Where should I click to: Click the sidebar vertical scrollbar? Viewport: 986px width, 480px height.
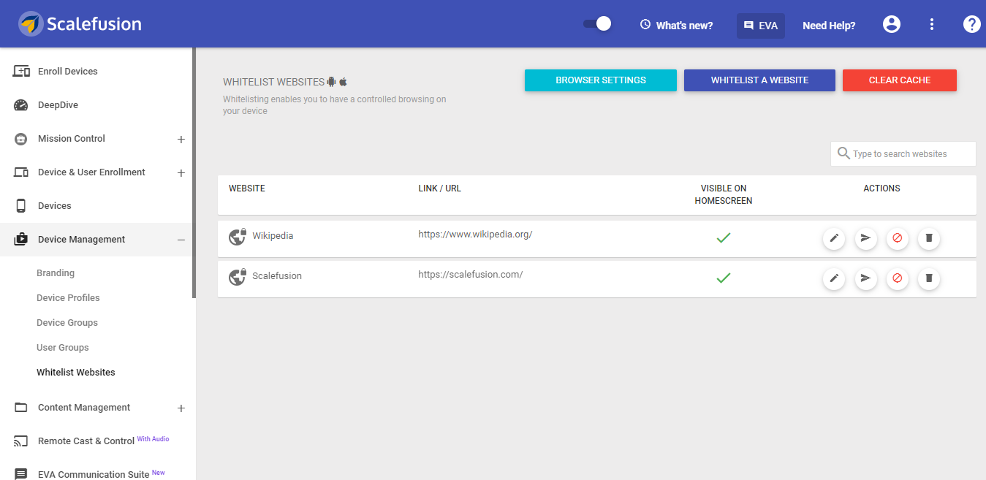coord(194,172)
